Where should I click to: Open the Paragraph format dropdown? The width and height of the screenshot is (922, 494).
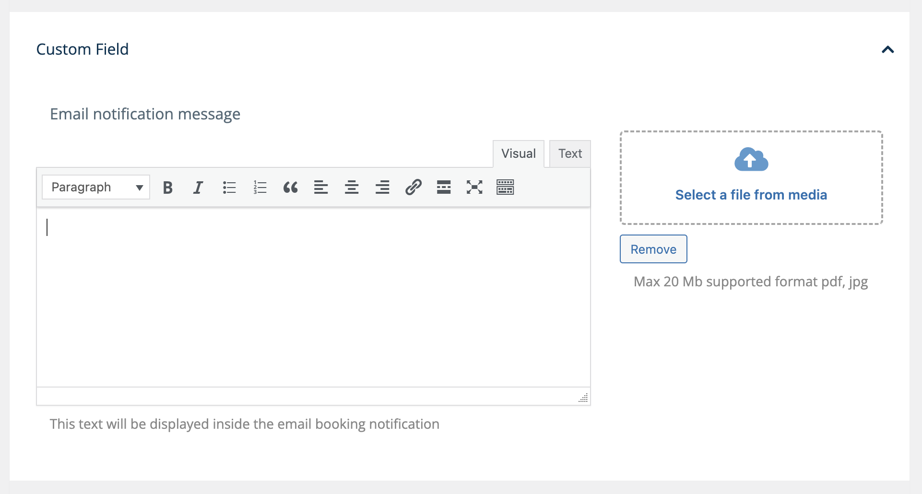tap(96, 187)
